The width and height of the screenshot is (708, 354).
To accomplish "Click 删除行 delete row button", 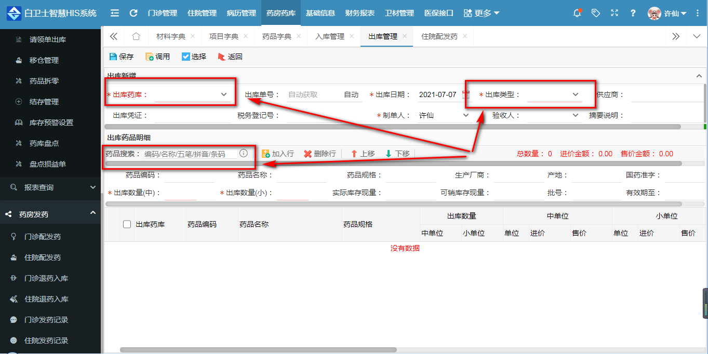I will 320,154.
